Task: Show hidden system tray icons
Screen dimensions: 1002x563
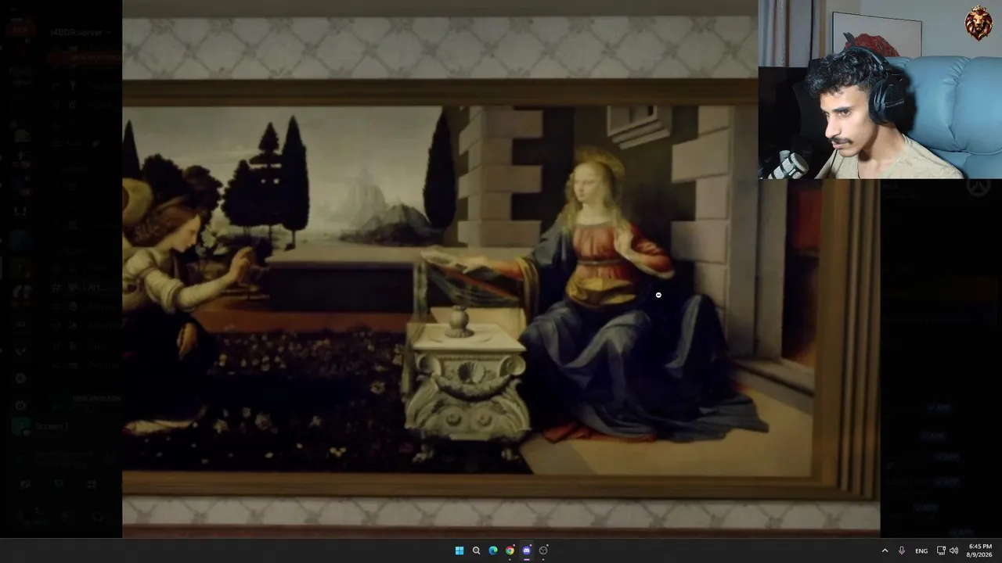Action: coord(885,550)
